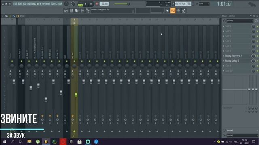Click the db Hi-Hat track volume fader
The width and height of the screenshot is (259, 145).
click(x=46, y=99)
